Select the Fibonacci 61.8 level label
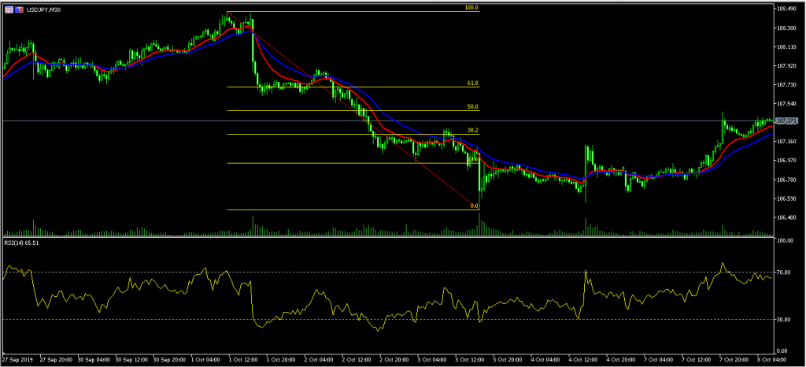The image size is (806, 367). [472, 83]
